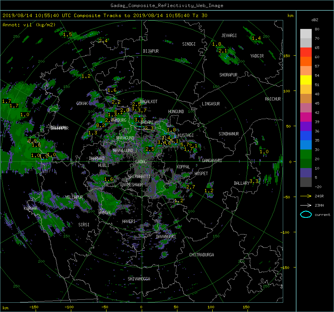Click the SIRSI city label
Image resolution: width=334 pixels, height=312 pixels.
(x=84, y=225)
